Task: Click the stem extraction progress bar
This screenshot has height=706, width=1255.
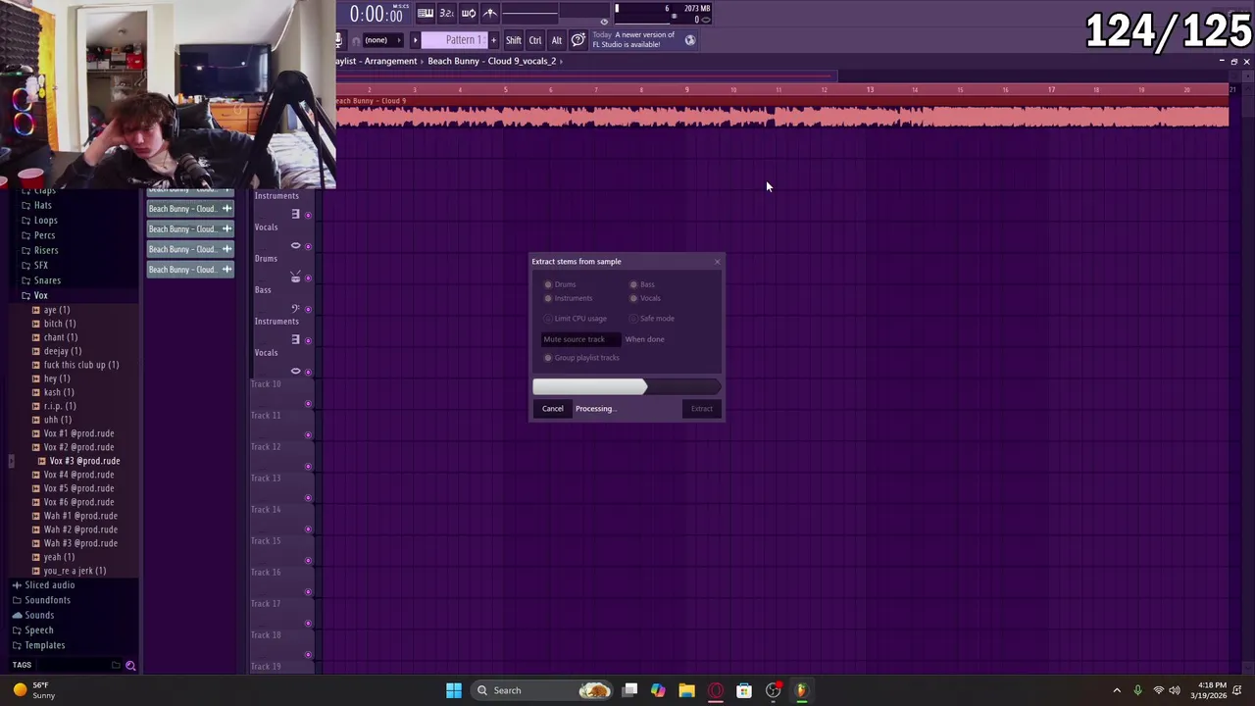Action: (x=627, y=387)
